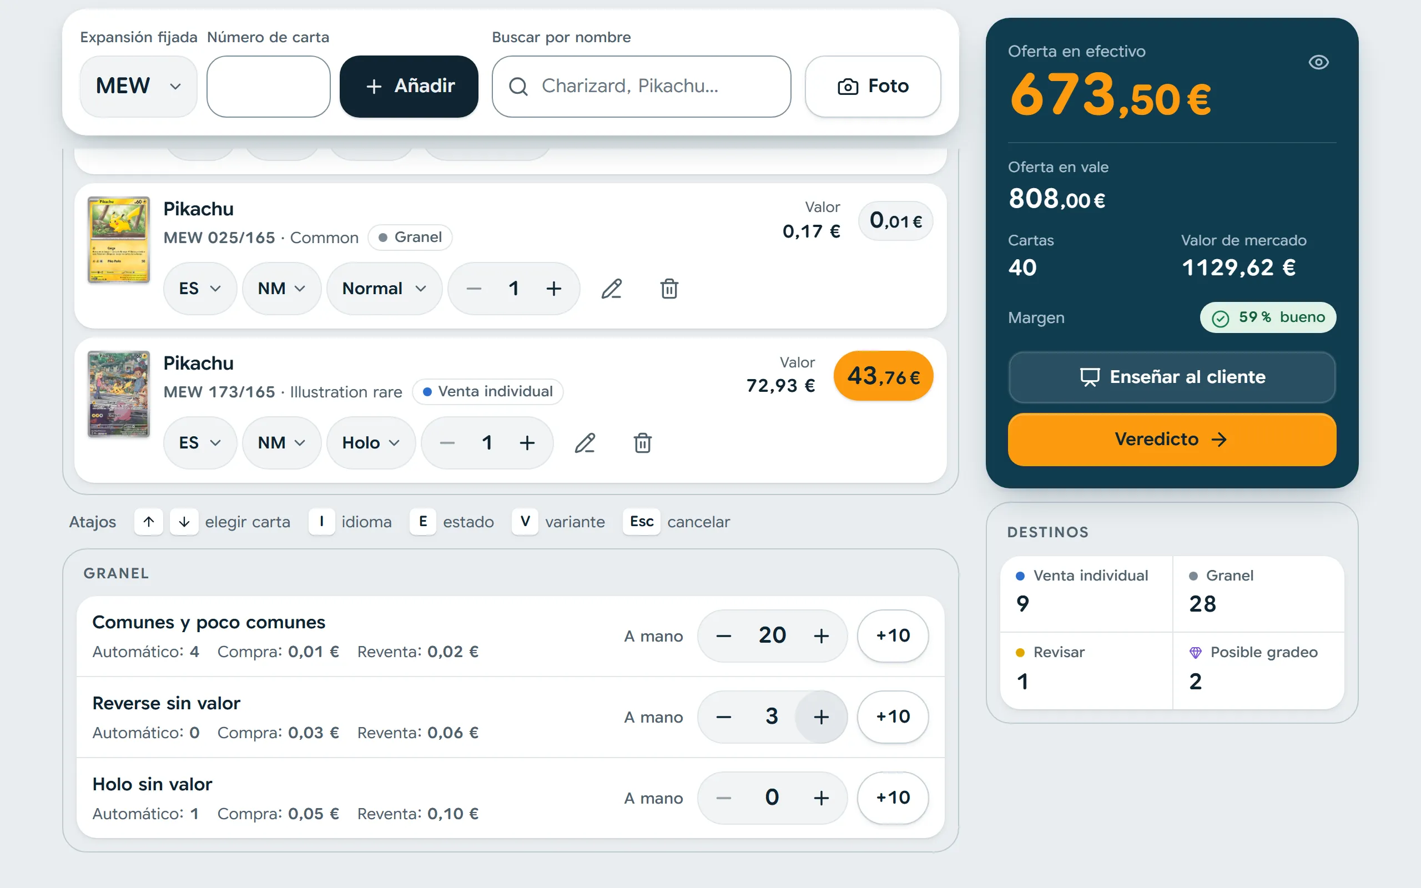Open the Normal variant dropdown
This screenshot has height=888, width=1421.
coord(384,289)
